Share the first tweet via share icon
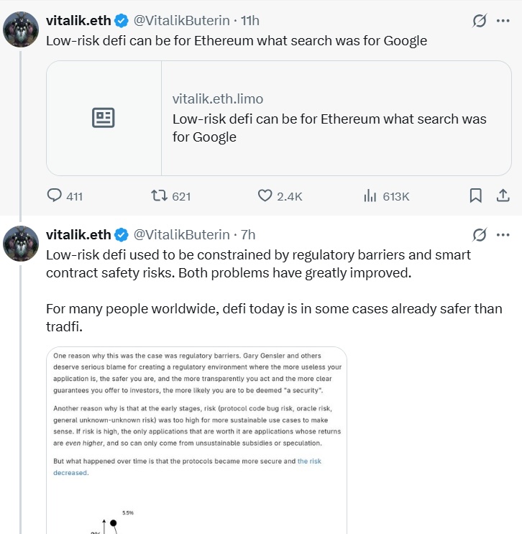Image resolution: width=522 pixels, height=534 pixels. point(503,195)
